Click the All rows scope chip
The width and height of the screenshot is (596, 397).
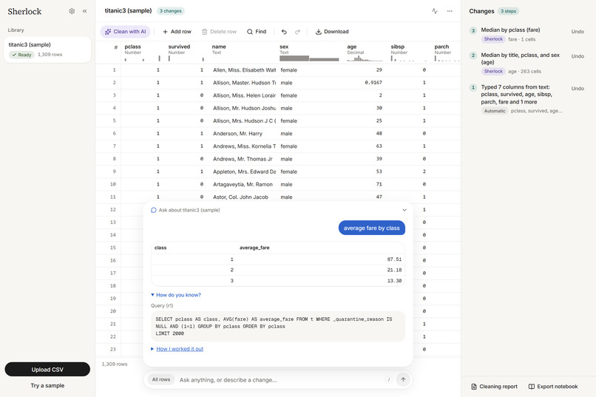[x=161, y=379]
